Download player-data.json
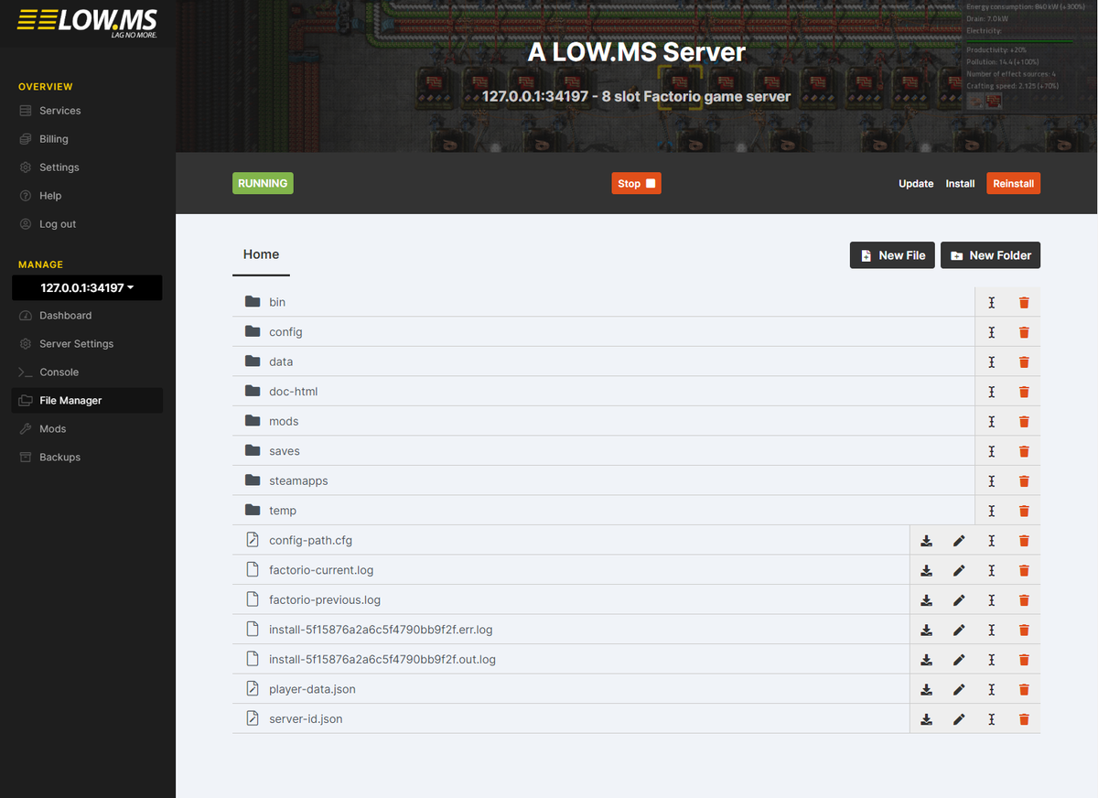The width and height of the screenshot is (1098, 798). coord(926,688)
